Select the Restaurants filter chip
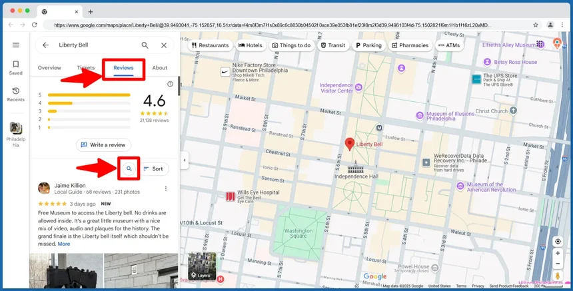The image size is (573, 291). [210, 45]
